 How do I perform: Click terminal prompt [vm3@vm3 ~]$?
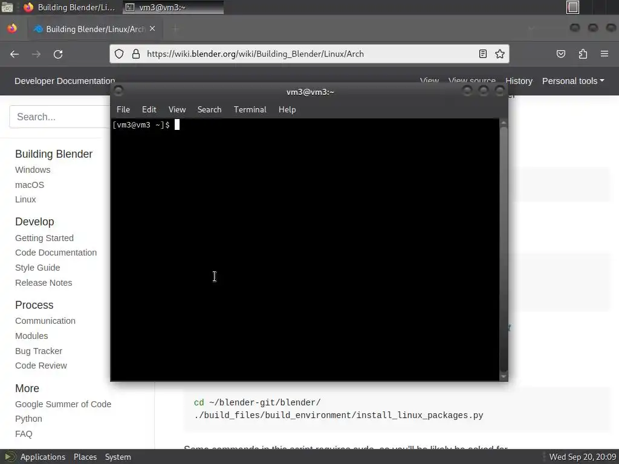(141, 124)
